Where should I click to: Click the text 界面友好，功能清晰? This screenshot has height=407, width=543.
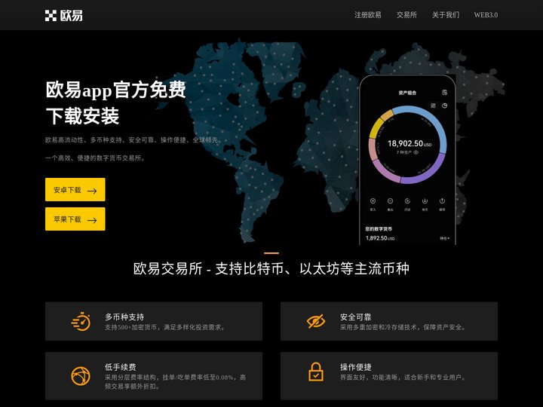pos(368,378)
